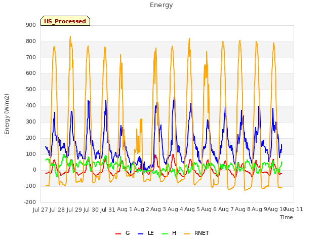
Task: Click the -200 y-axis tick label
Action: [30, 202]
